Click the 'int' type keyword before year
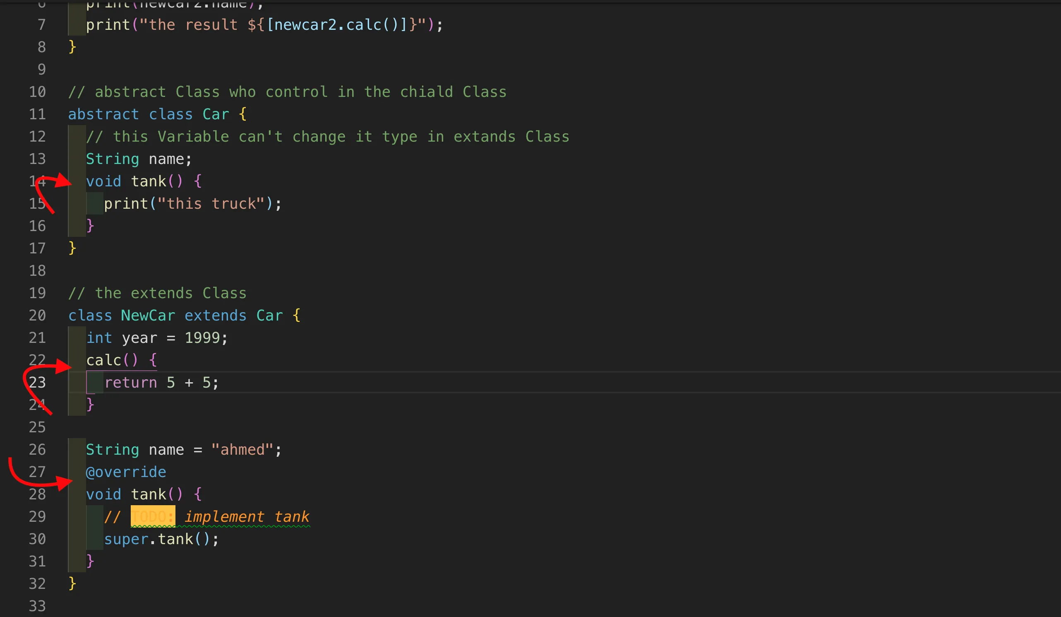 [x=99, y=337]
